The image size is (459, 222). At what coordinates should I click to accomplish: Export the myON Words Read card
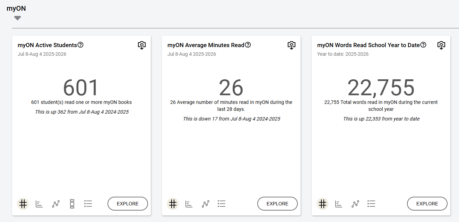(x=441, y=45)
